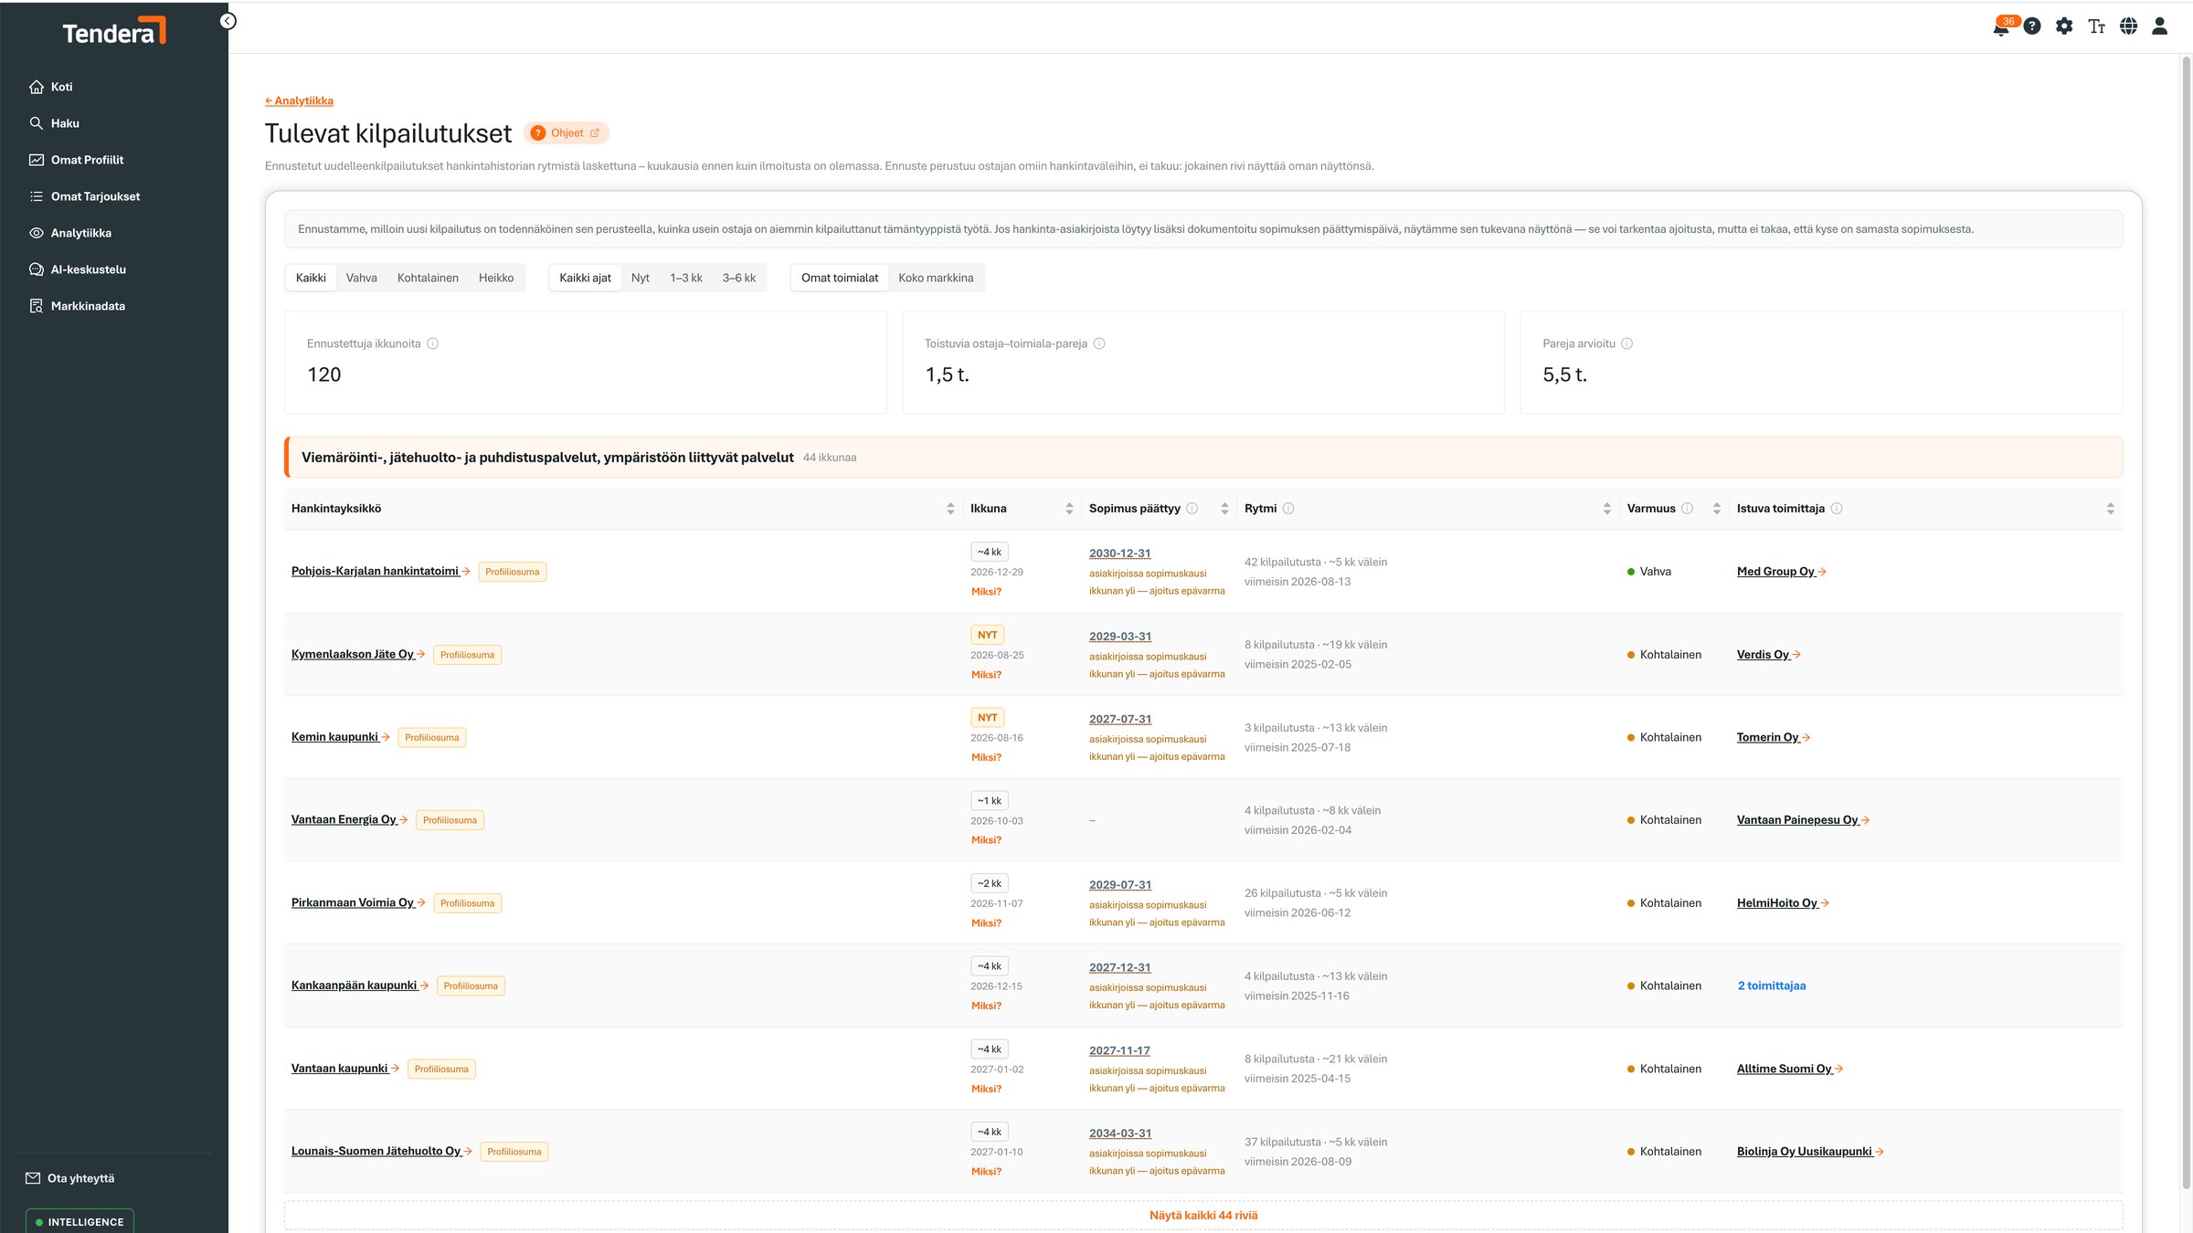Show info for Pareja arvioitu

click(1627, 344)
